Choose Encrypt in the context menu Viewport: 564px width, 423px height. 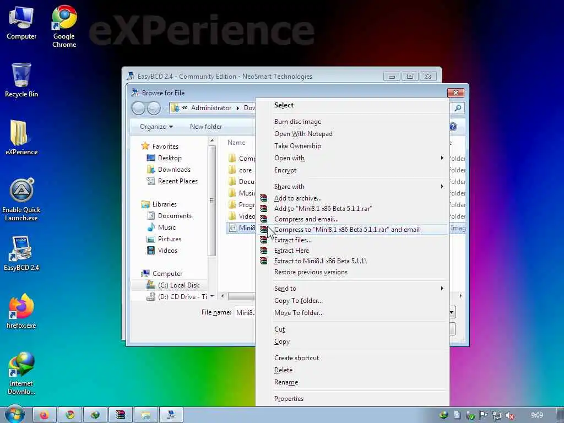(352, 170)
